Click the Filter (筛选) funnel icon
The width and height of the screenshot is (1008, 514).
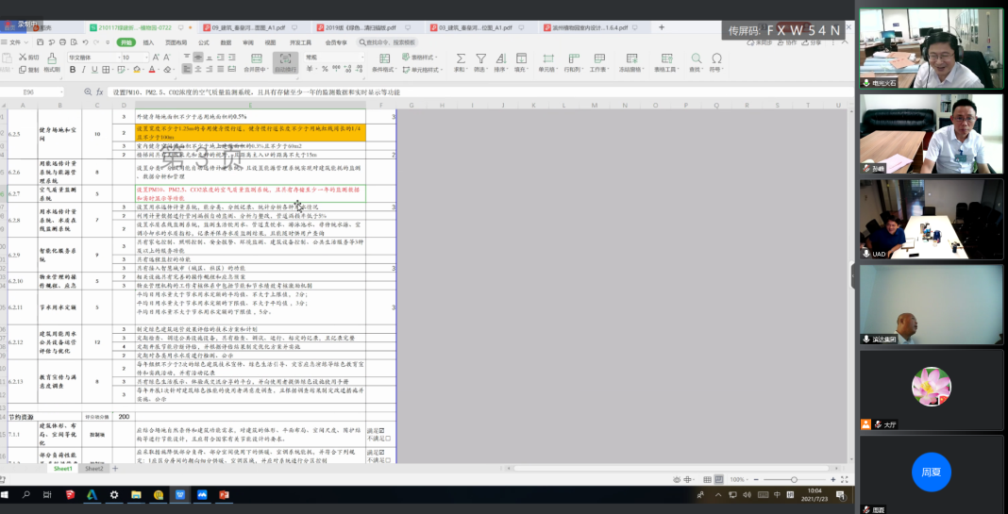(x=480, y=58)
